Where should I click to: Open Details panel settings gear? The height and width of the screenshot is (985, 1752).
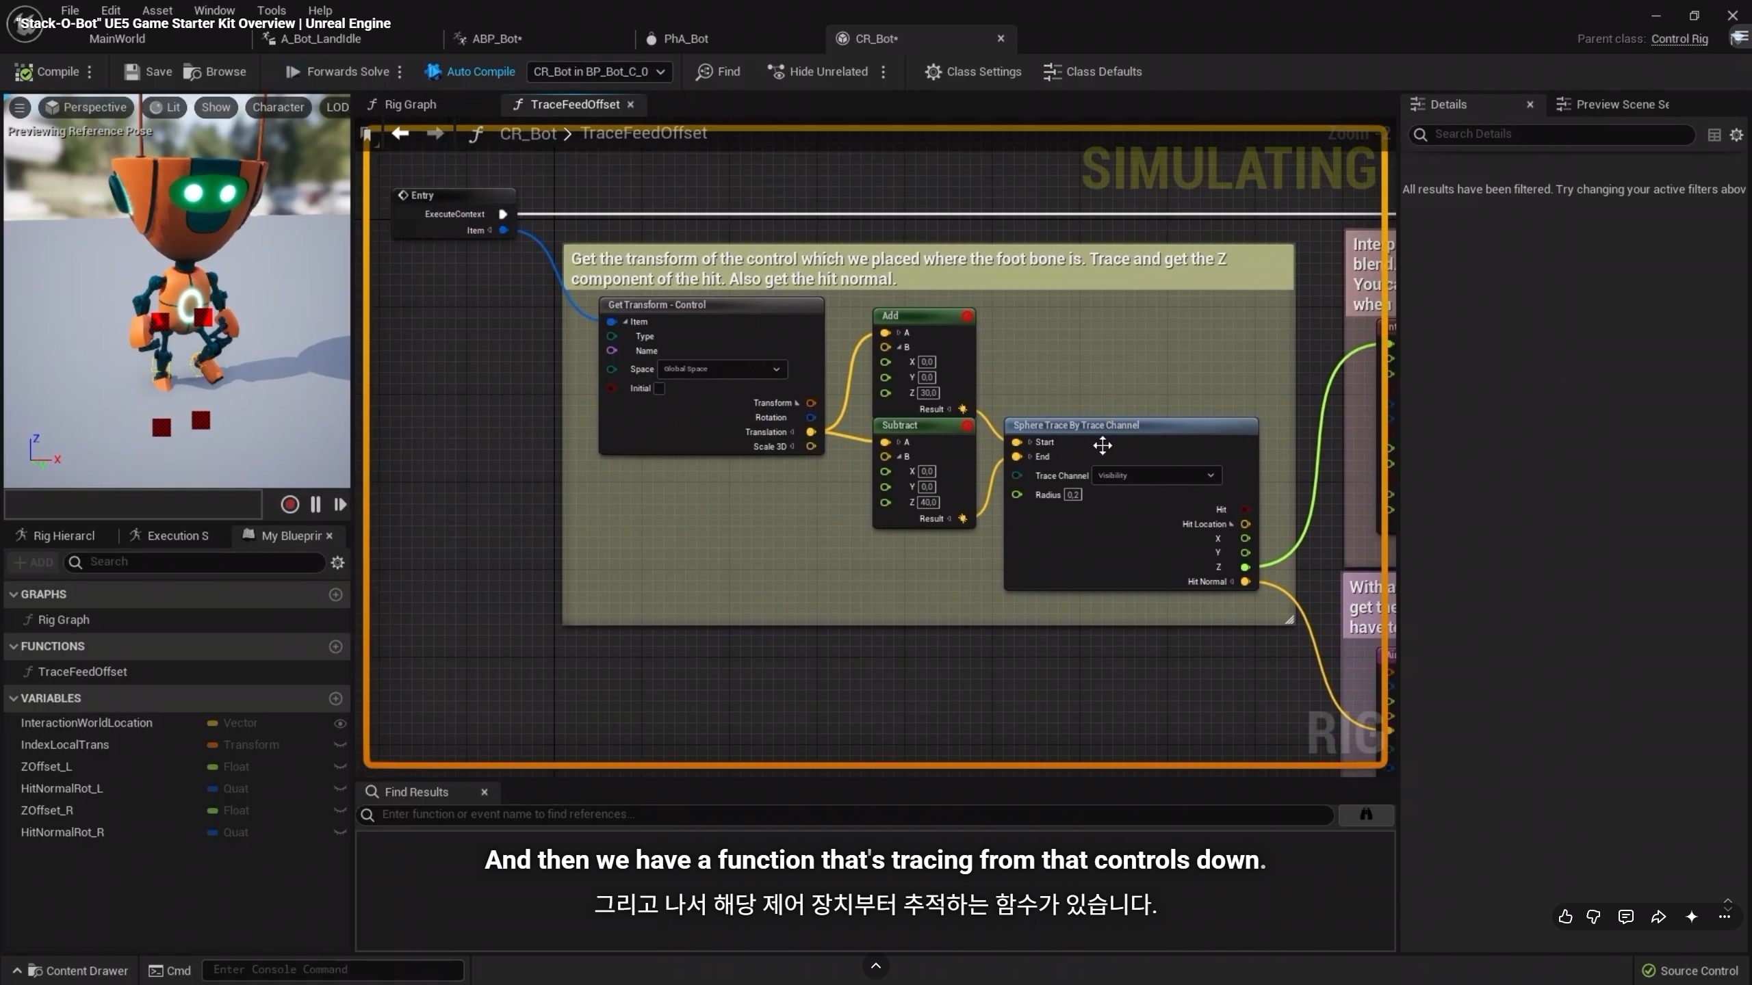tap(1736, 135)
